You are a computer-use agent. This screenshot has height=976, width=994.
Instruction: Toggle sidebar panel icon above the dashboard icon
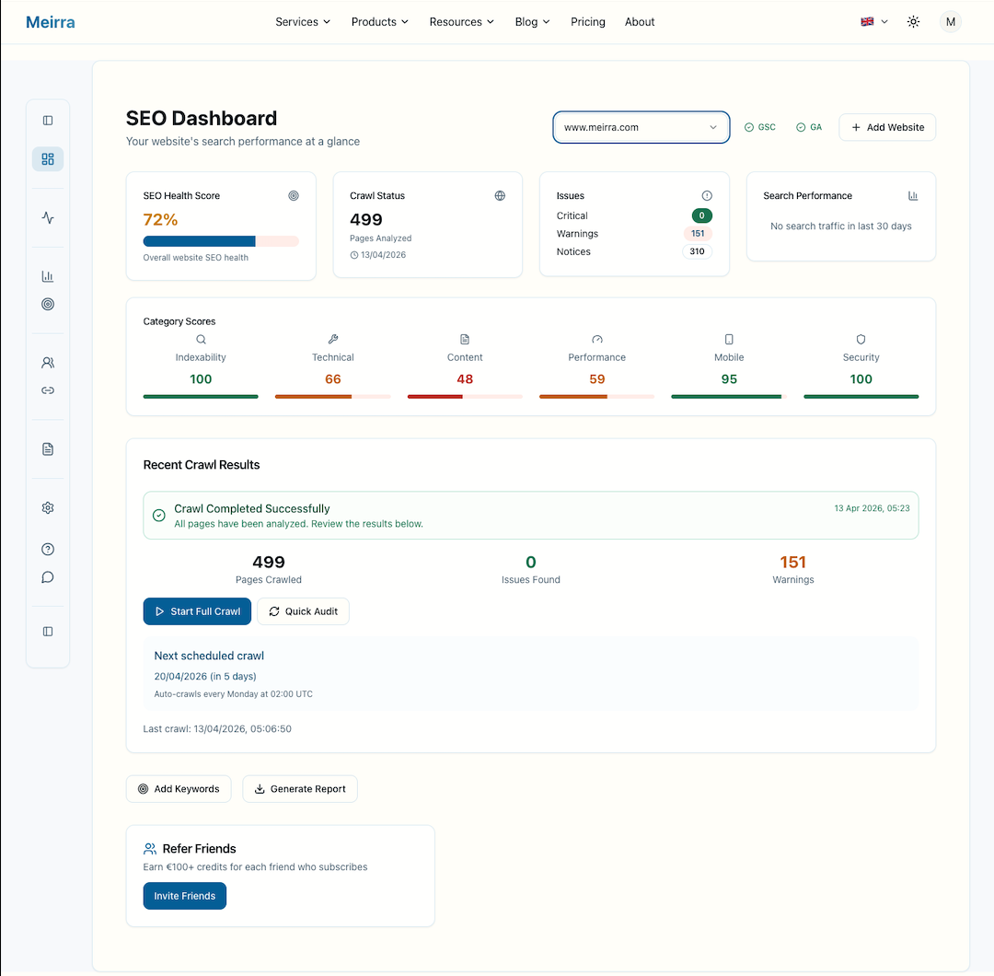(x=48, y=121)
